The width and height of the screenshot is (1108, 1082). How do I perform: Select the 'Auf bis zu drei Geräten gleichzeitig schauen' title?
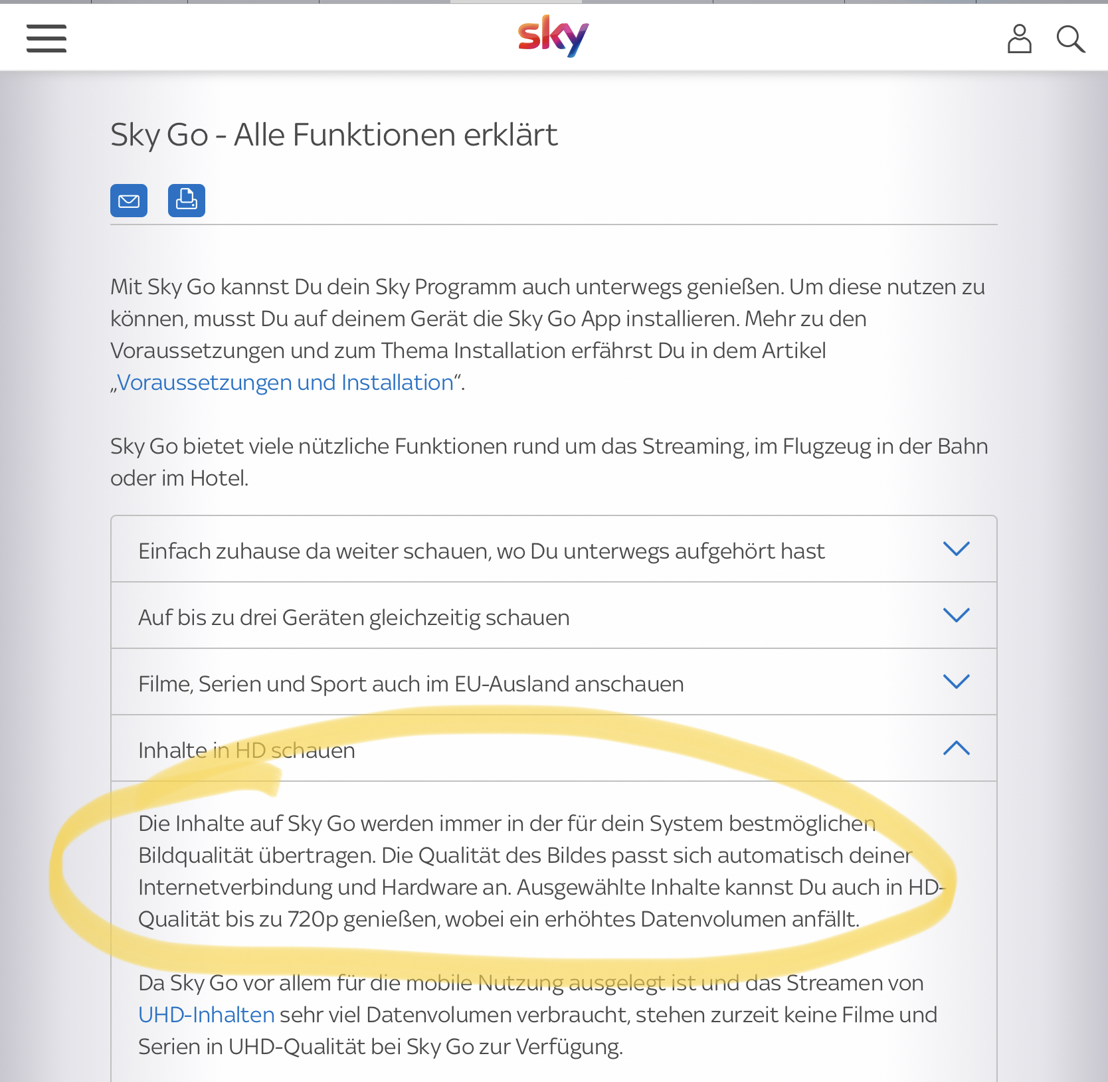(354, 618)
